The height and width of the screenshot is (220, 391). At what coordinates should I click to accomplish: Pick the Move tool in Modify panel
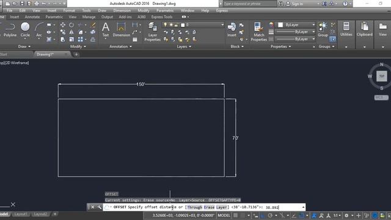(x=63, y=24)
